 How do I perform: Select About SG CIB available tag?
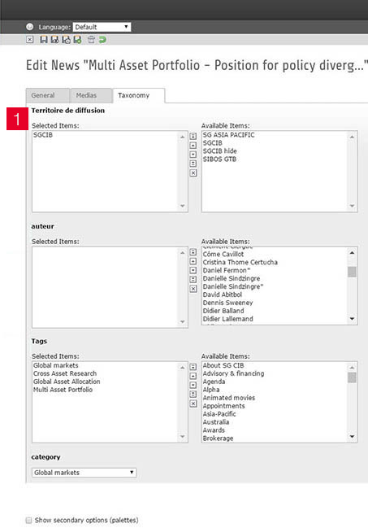pyautogui.click(x=223, y=365)
